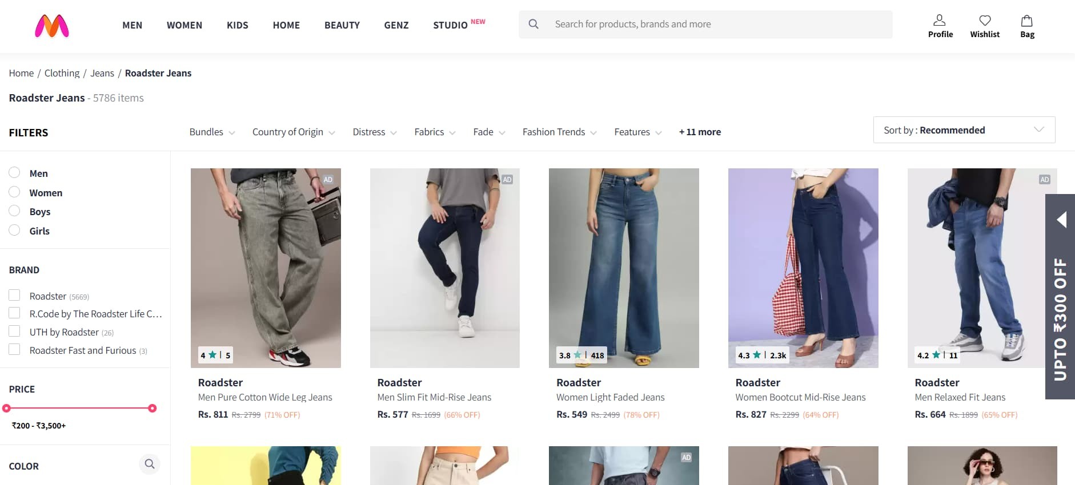1075x485 pixels.
Task: Open the bootcut jeans with red bag image
Action: point(803,268)
